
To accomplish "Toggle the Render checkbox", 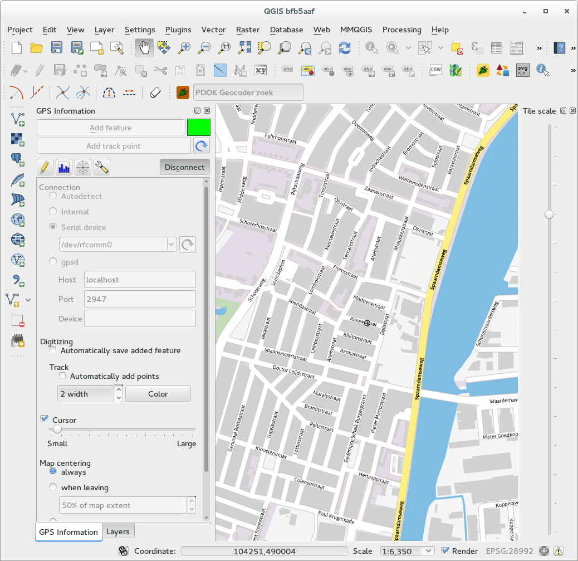I will coord(445,550).
